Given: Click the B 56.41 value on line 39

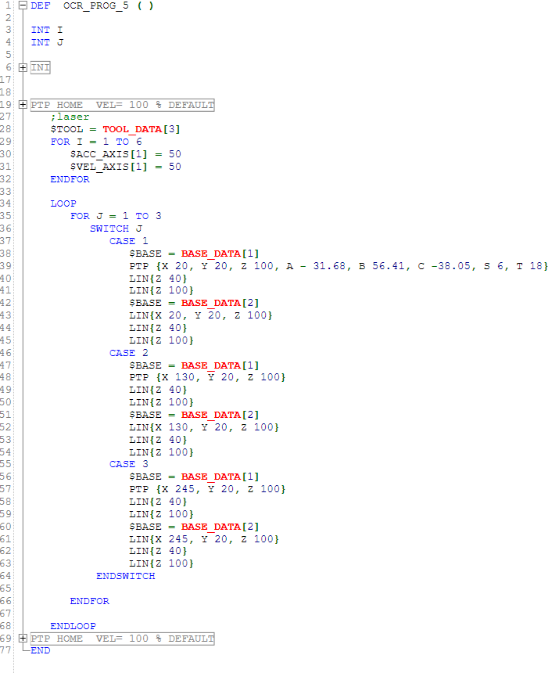Looking at the screenshot, I should pyautogui.click(x=382, y=266).
